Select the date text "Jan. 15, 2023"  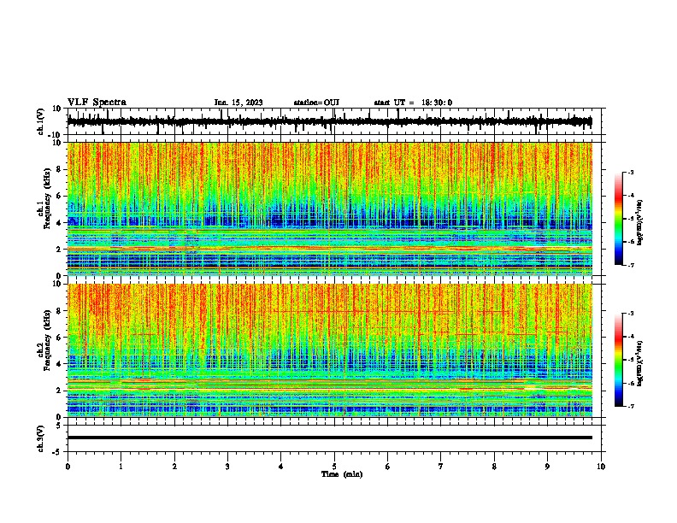tap(238, 103)
